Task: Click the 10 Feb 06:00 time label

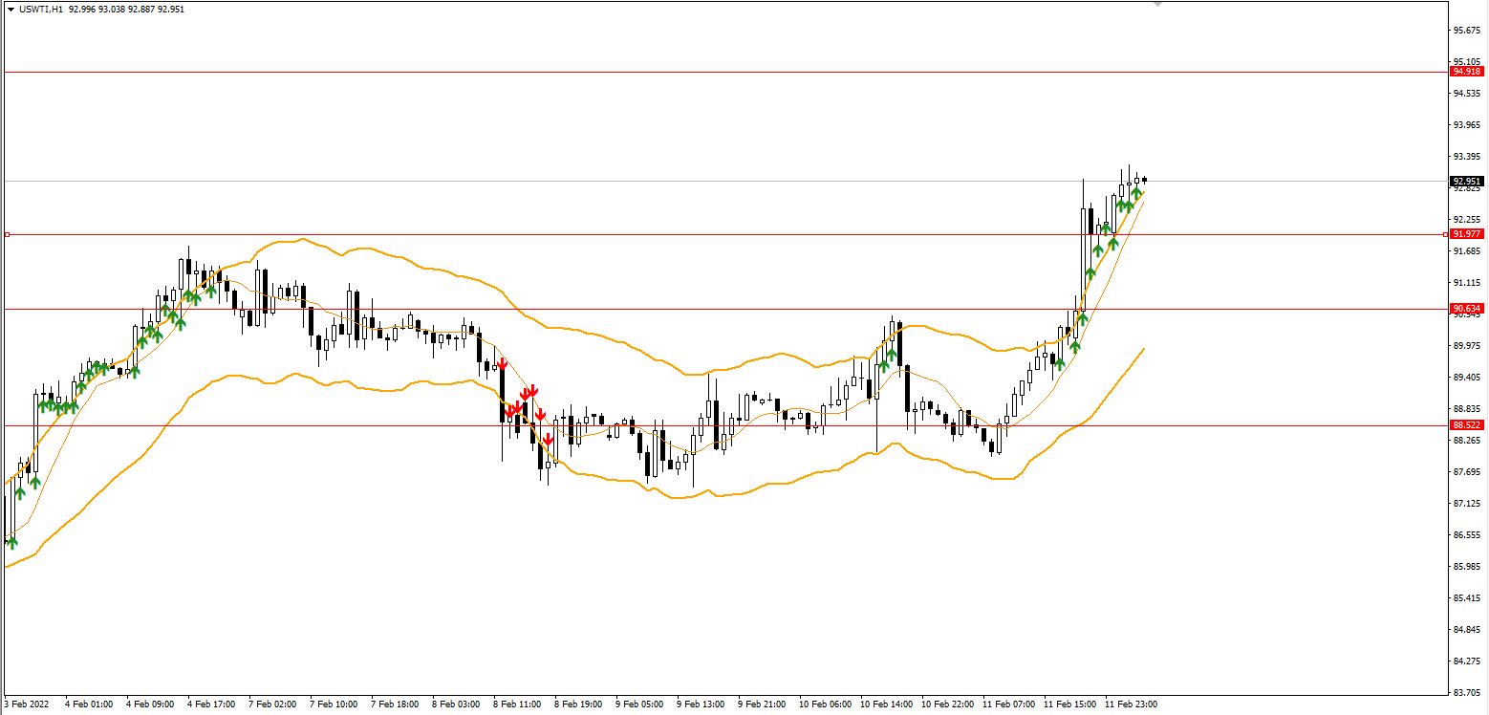Action: tap(825, 704)
